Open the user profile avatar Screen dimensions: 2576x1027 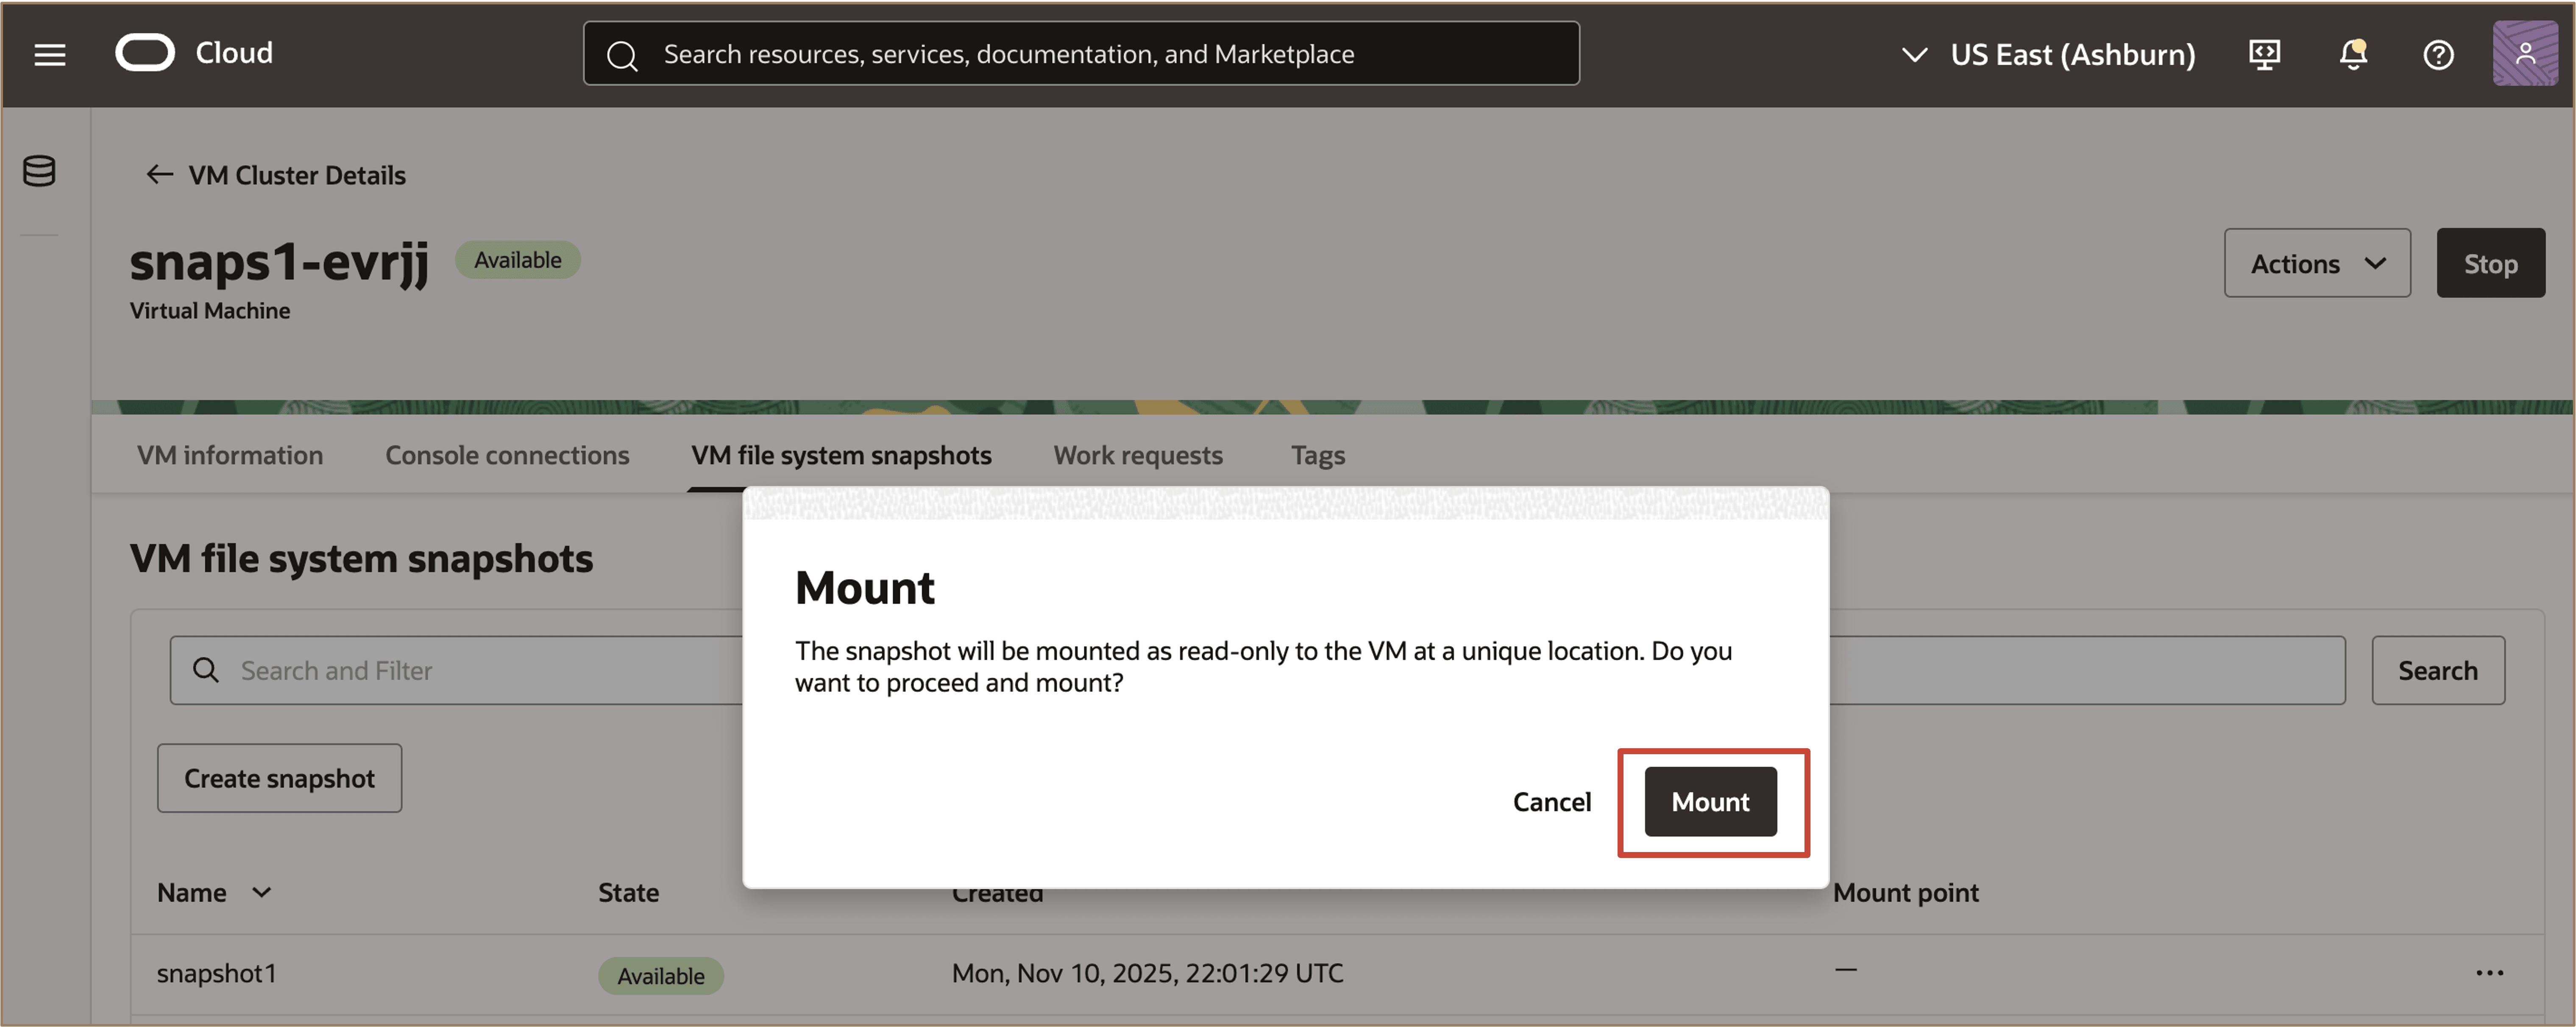[x=2526, y=53]
